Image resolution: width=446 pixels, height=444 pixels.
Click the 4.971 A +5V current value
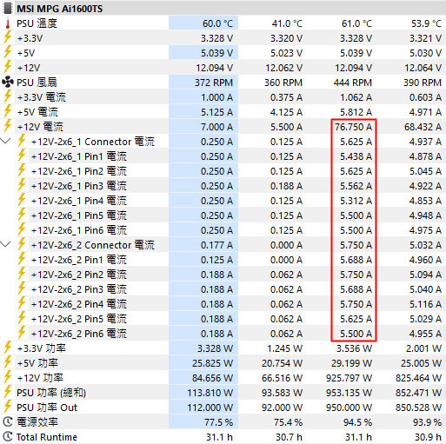pos(425,112)
